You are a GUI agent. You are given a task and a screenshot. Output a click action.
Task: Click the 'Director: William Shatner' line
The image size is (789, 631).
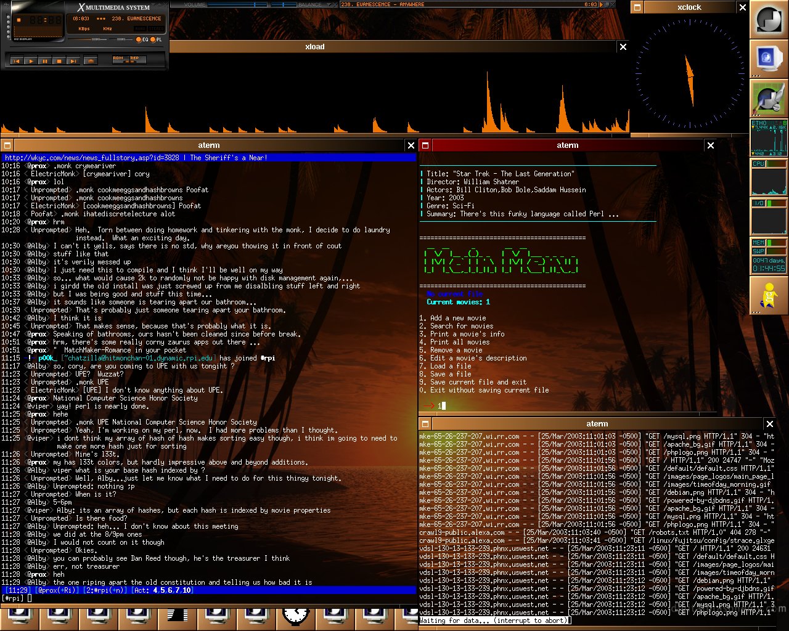point(475,182)
